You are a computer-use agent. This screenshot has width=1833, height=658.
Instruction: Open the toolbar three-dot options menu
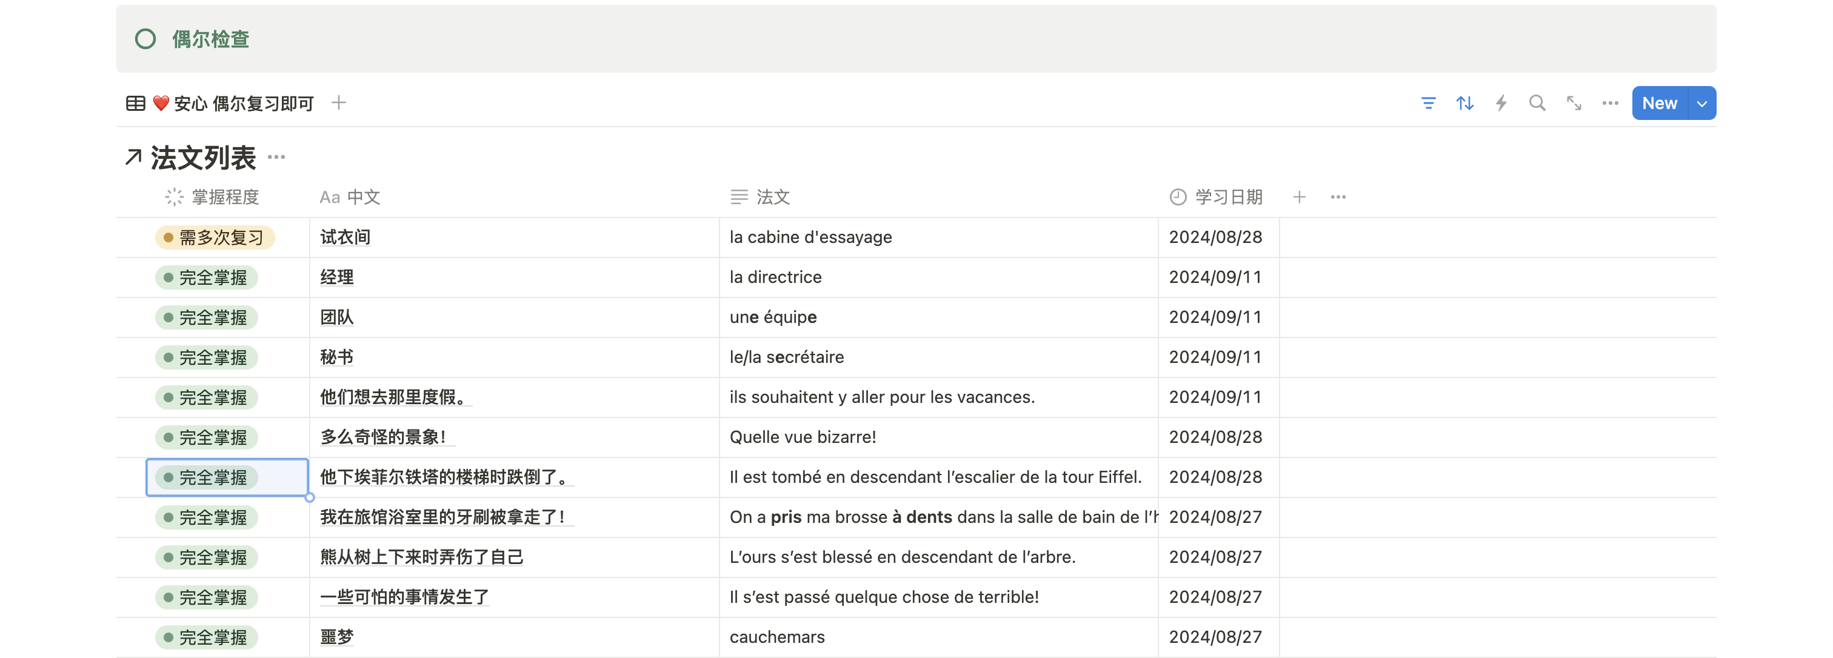pyautogui.click(x=1609, y=103)
